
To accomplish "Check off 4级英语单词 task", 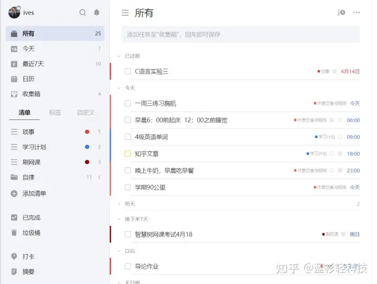I will (x=128, y=137).
